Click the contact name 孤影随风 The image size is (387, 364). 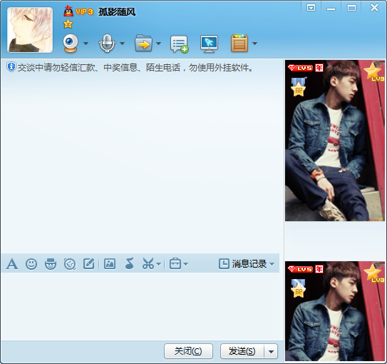117,11
